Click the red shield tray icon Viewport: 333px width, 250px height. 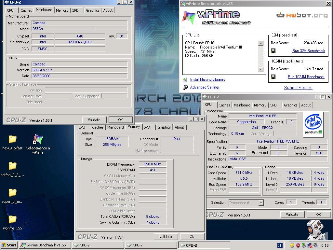tap(298, 245)
